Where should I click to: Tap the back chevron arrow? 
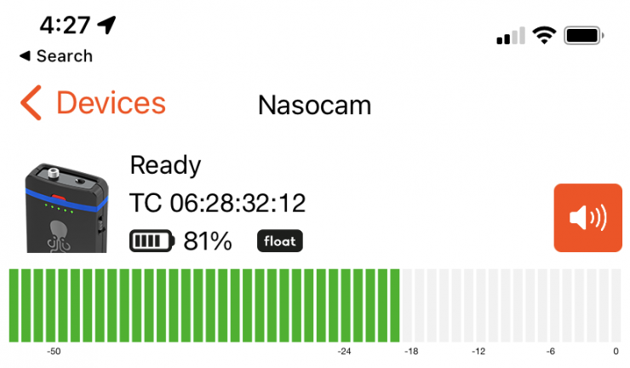coord(31,104)
